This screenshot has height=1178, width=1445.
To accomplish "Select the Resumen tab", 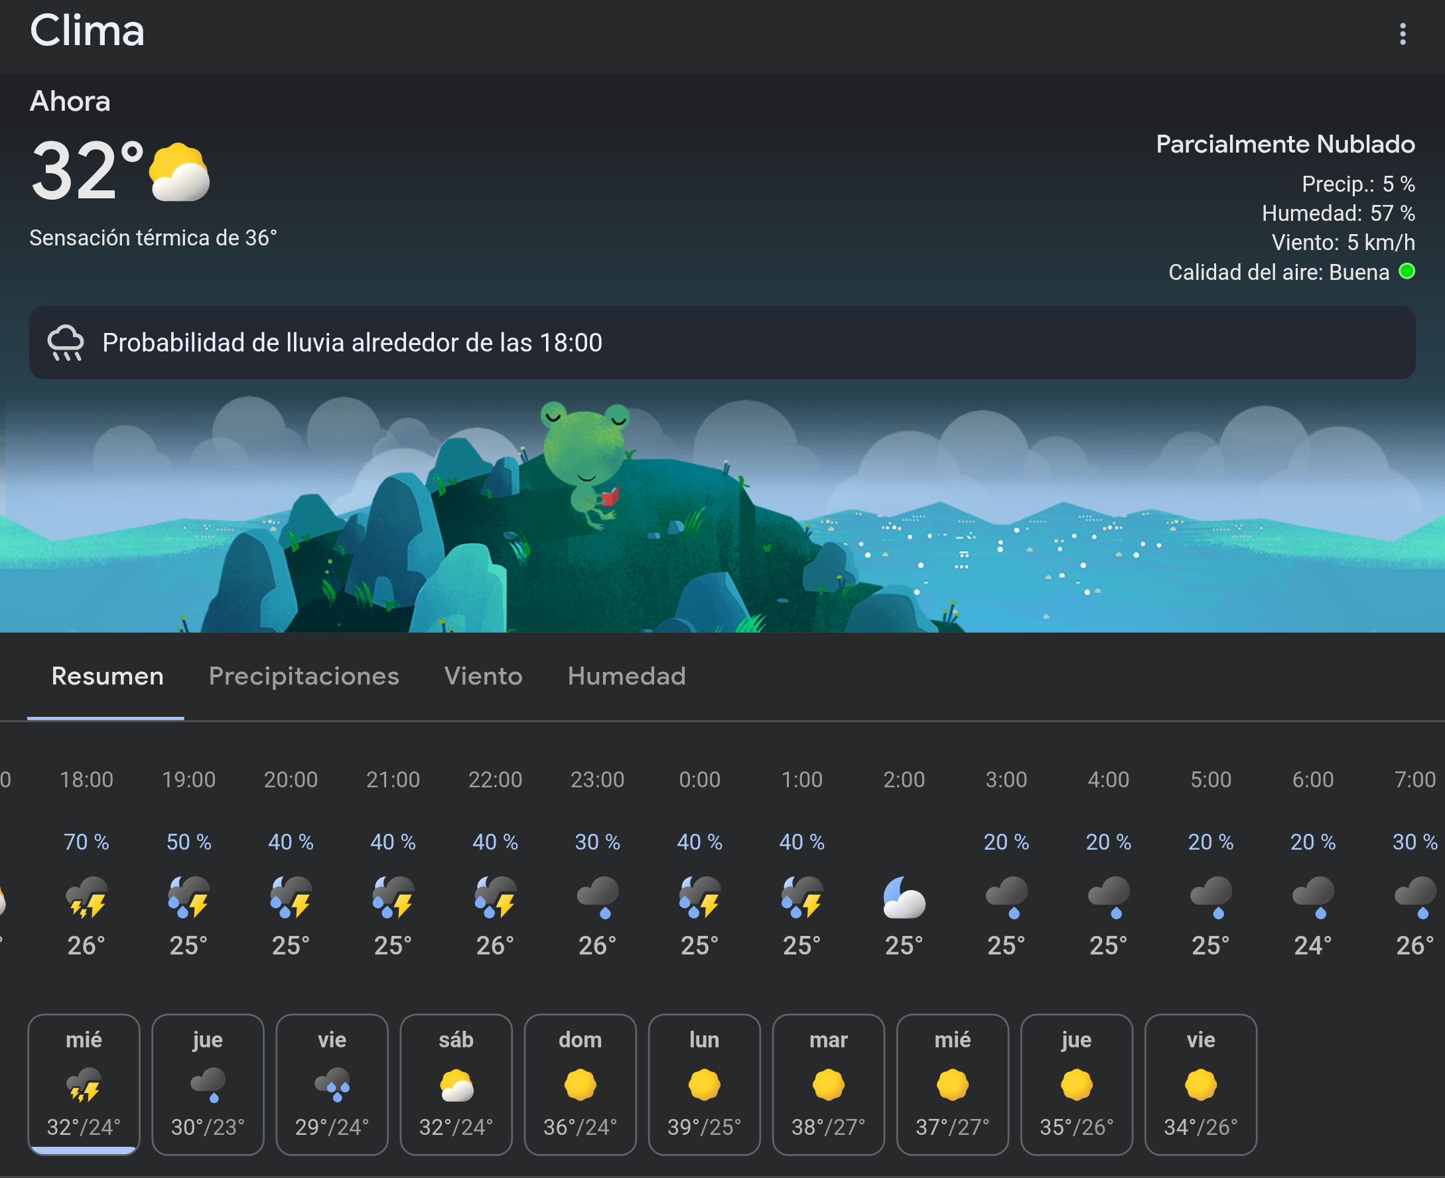I will click(x=107, y=676).
